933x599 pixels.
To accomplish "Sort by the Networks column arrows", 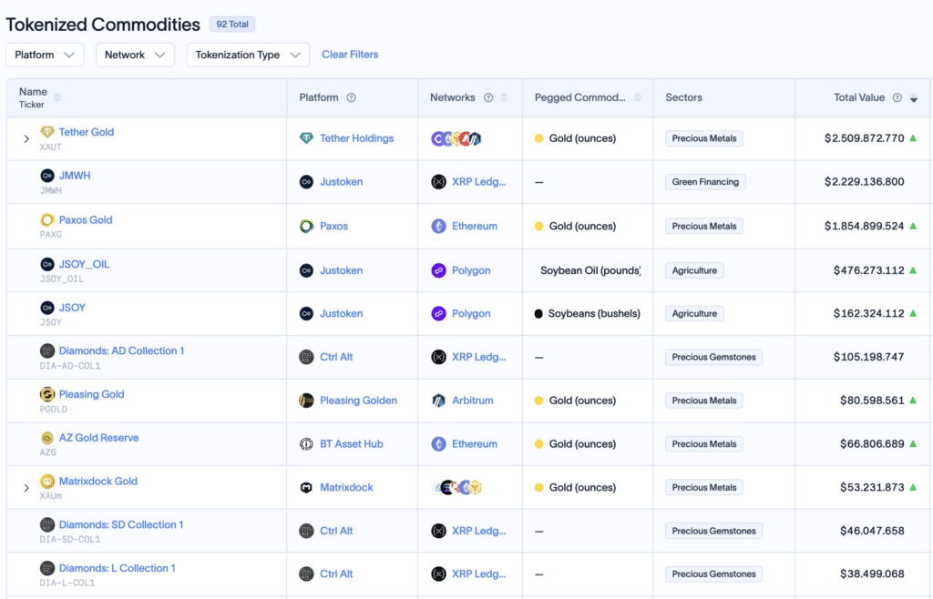I will tap(504, 97).
